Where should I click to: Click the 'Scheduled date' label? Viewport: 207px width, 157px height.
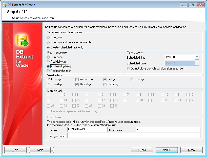(x=136, y=63)
